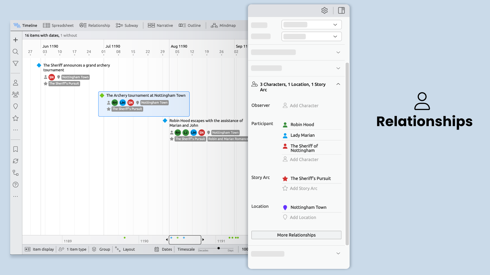The height and width of the screenshot is (275, 490).
Task: Click The Sheriff's Pursuit red star icon
Action: click(285, 179)
